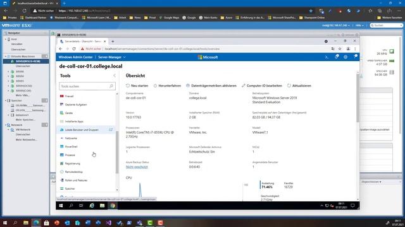The width and height of the screenshot is (405, 227).
Task: Open File Explorer on the VM taskbar
Action: tap(102, 206)
